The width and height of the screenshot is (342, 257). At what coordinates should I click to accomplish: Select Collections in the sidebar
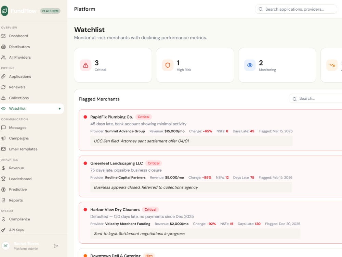coord(32,98)
